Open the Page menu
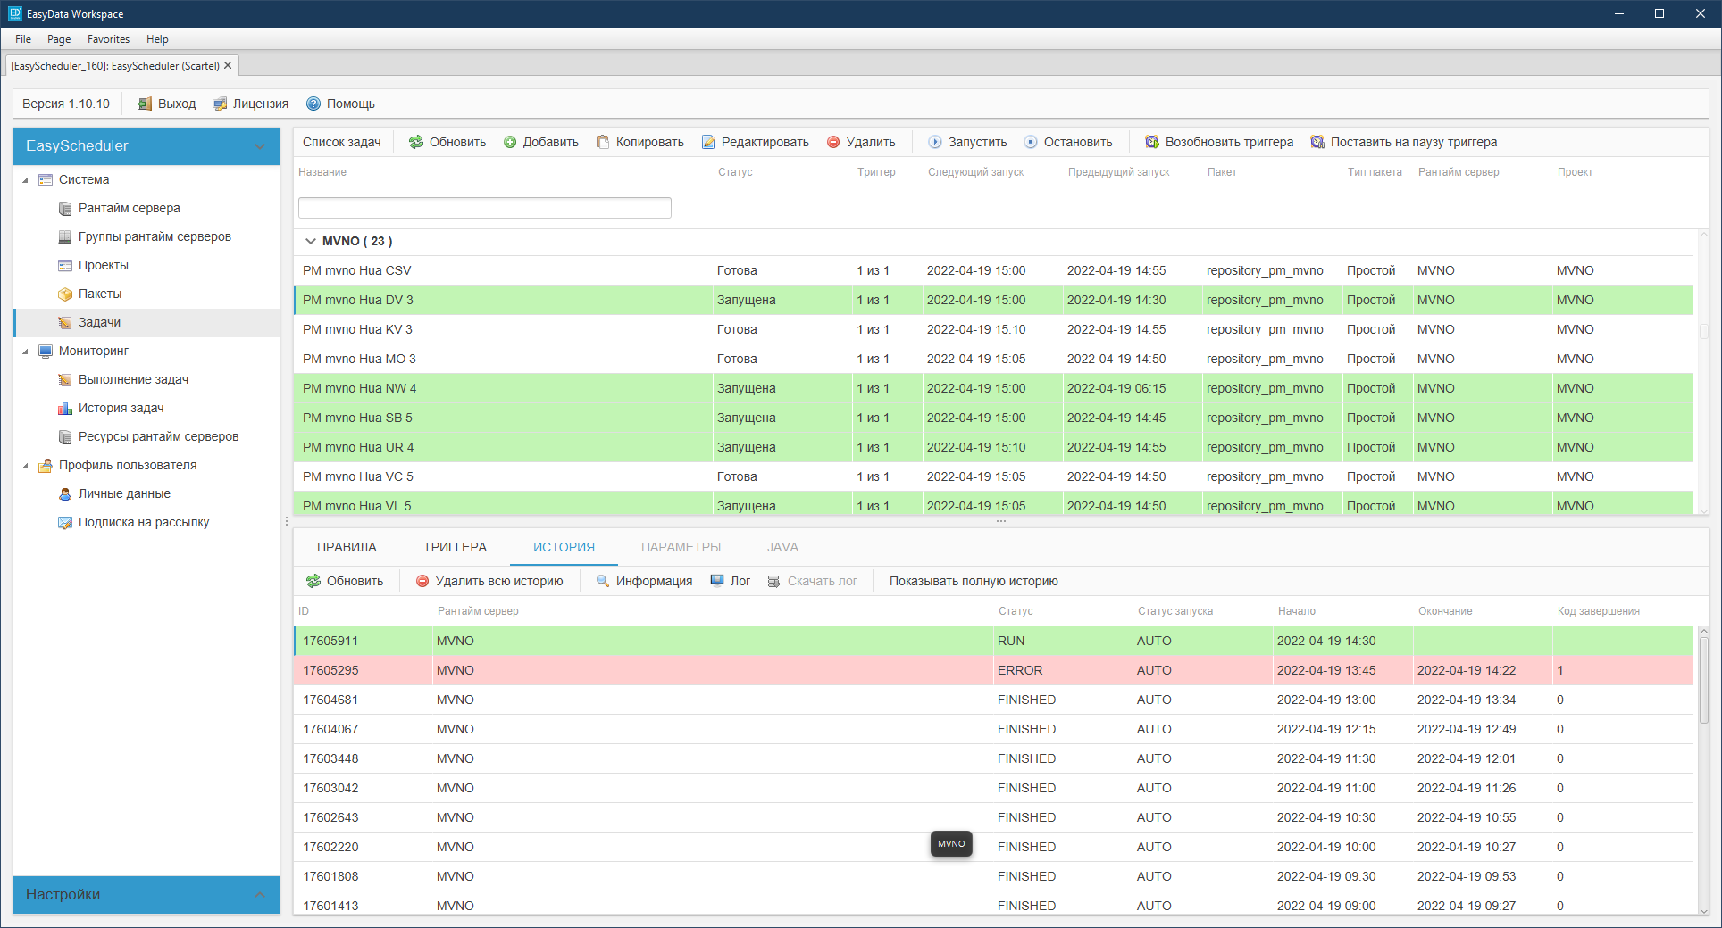Screen dimensions: 1722x928 59,39
